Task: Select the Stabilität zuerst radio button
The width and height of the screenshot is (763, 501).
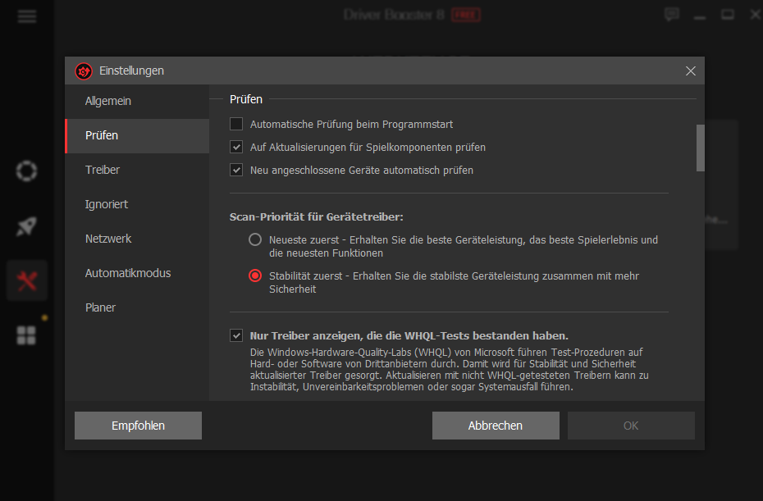Action: click(x=254, y=276)
